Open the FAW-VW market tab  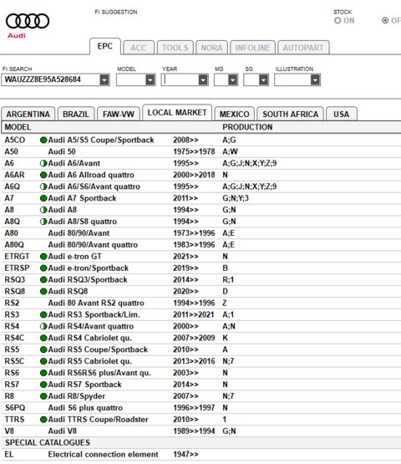coord(119,114)
